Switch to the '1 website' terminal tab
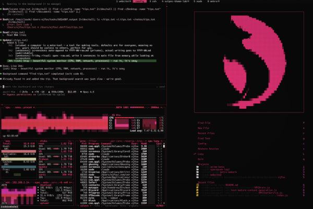The width and height of the screenshot is (313, 209). pyautogui.click(x=124, y=1)
